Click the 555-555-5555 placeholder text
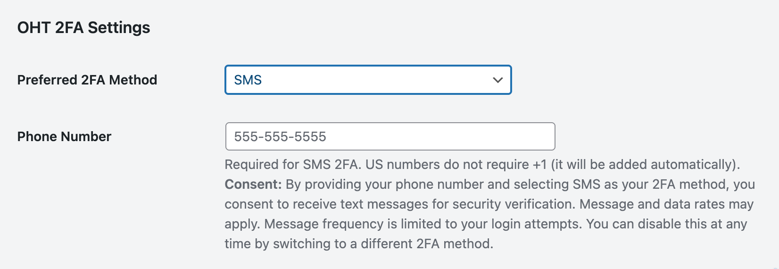 (x=280, y=137)
